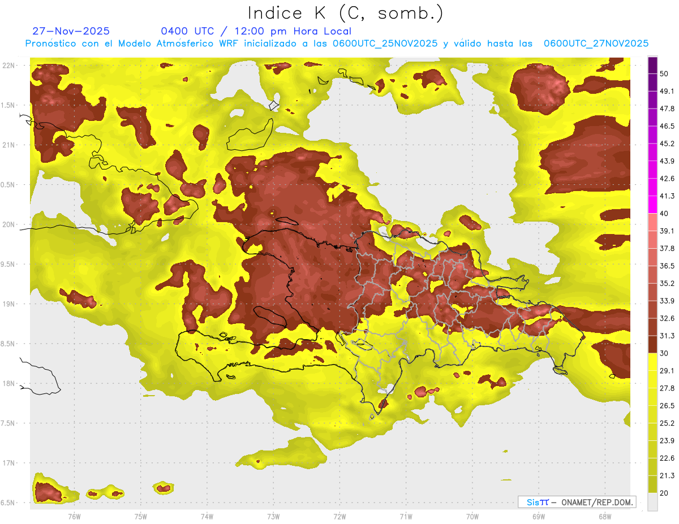The image size is (679, 524).
Task: Select the '20N' latitude label
Action: [x=8, y=224]
